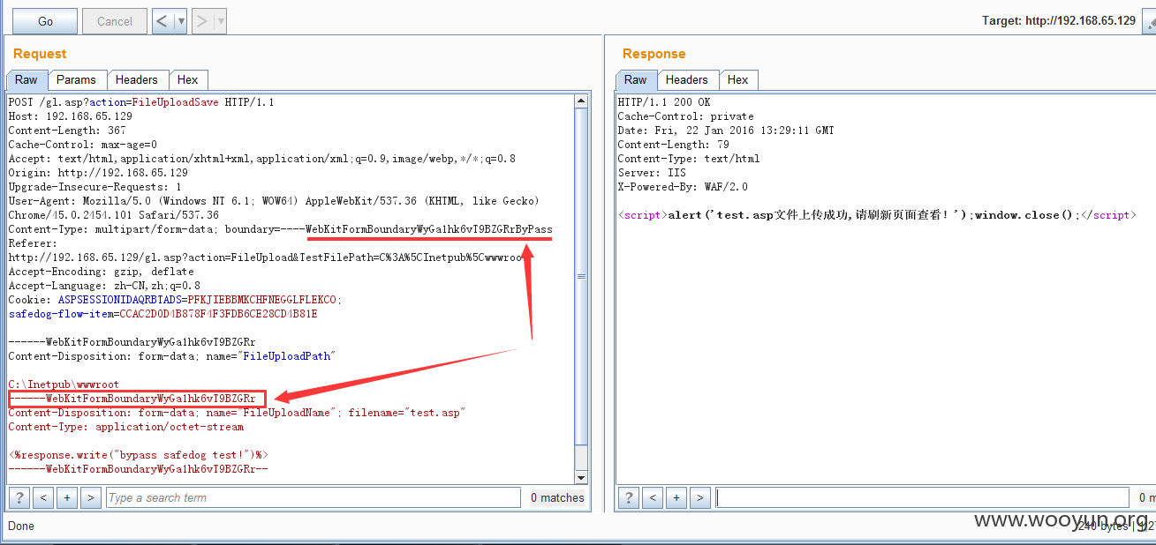Click the response Date header line
This screenshot has width=1156, height=545.
[726, 131]
